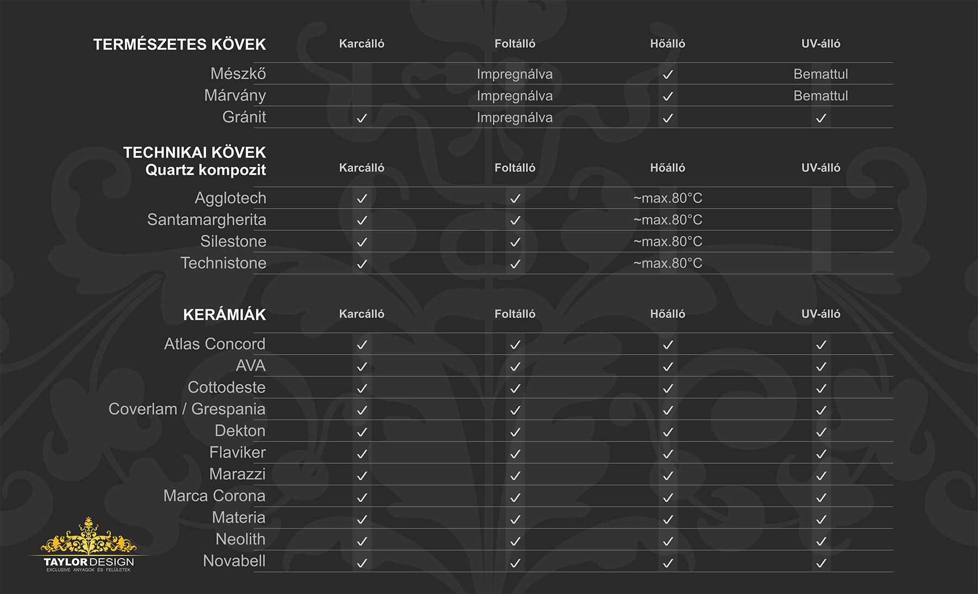
Task: Click Agglotech's Foltálló checkmark
Action: pyautogui.click(x=515, y=199)
